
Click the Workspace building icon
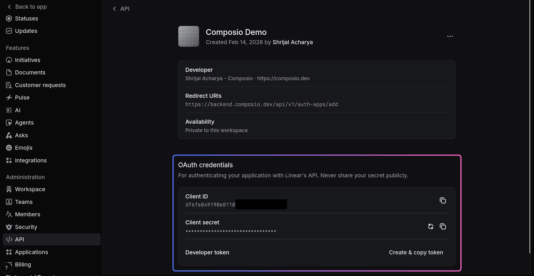click(9, 189)
